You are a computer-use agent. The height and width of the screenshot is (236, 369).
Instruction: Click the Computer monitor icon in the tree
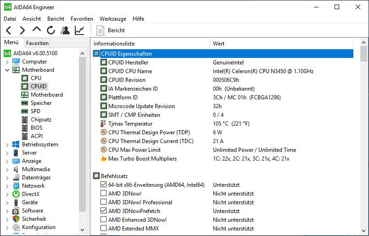click(x=16, y=62)
